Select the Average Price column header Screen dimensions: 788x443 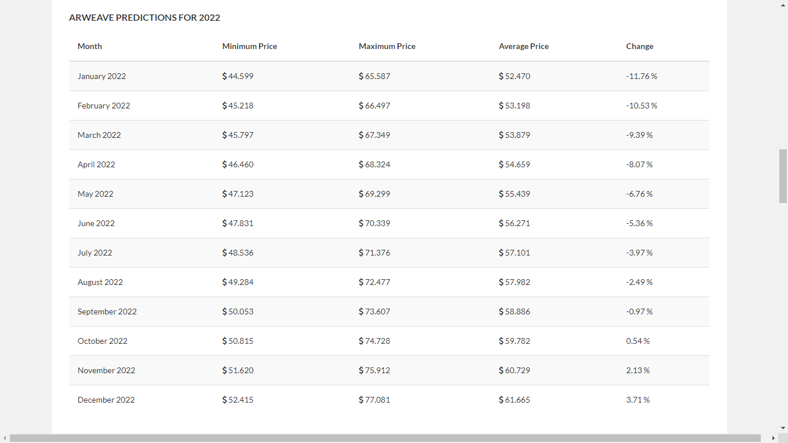523,46
